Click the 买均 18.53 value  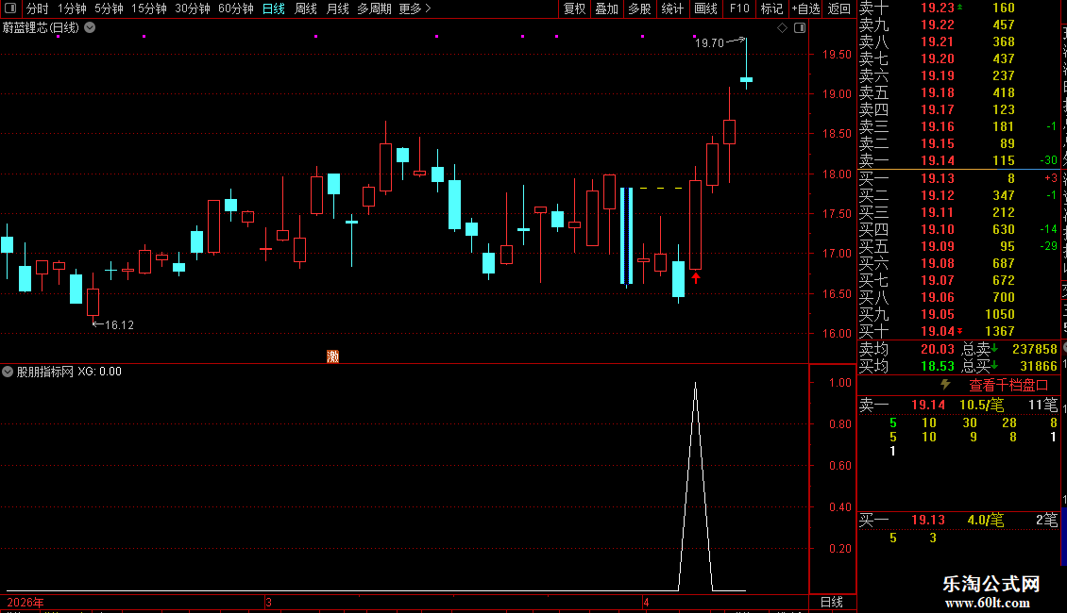937,366
